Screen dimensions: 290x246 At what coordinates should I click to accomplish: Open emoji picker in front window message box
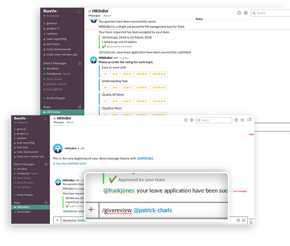[244, 220]
